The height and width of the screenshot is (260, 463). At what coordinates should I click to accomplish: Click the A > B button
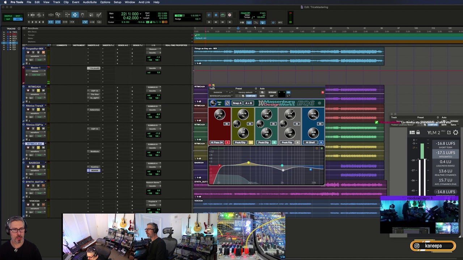click(249, 103)
